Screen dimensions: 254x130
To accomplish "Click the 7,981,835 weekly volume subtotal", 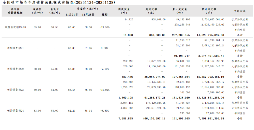I will pos(126,119).
